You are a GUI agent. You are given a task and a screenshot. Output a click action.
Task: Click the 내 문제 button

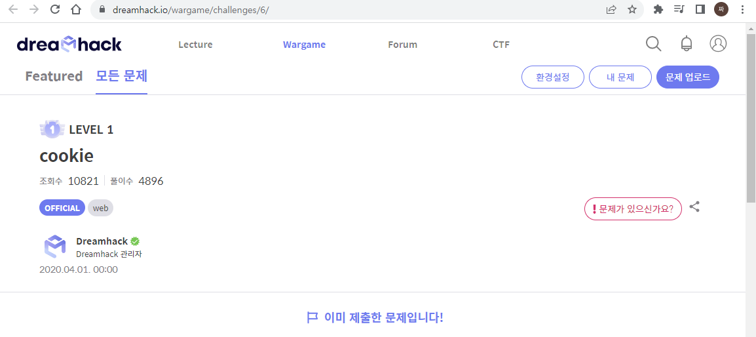coord(620,77)
